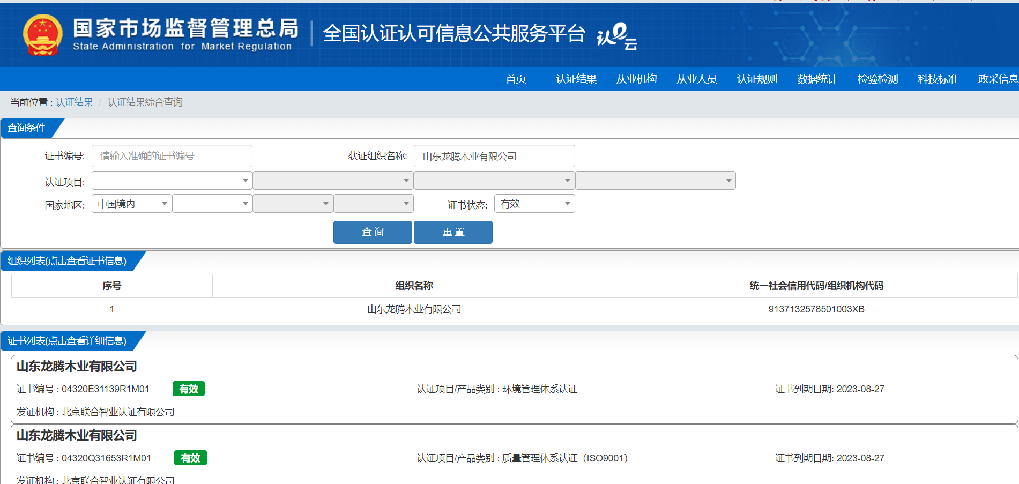This screenshot has height=484, width=1019.
Task: Click 有效 badge of certificate 04320E31139R1M01
Action: [189, 389]
